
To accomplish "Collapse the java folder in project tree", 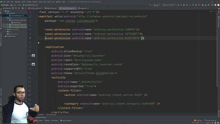I will coord(5,18).
